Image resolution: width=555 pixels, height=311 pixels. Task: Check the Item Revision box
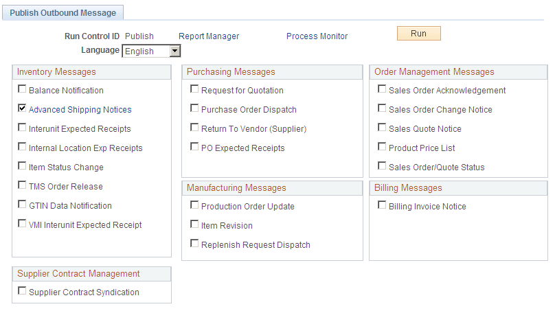tap(194, 224)
